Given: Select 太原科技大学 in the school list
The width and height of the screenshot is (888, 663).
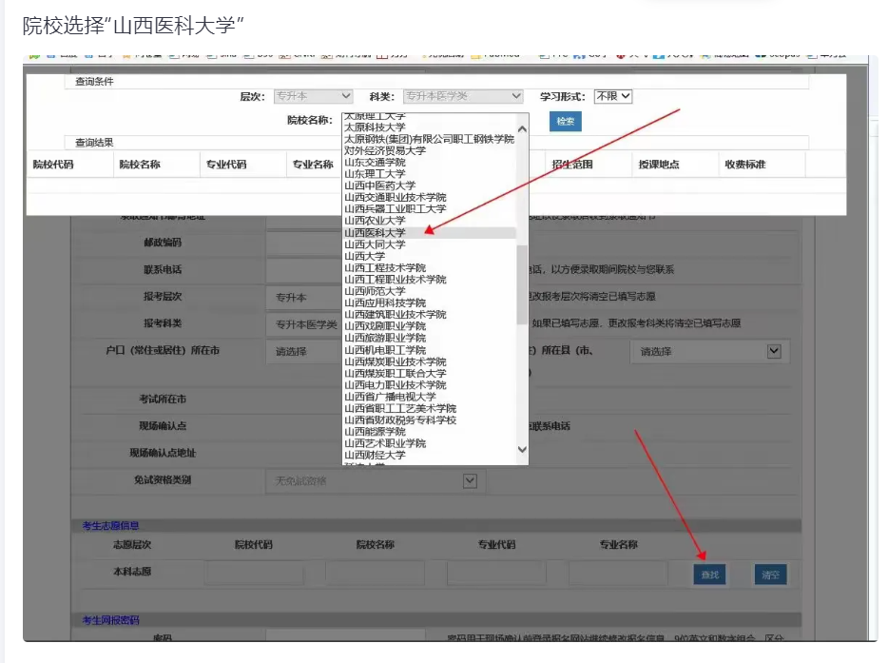Looking at the screenshot, I should [x=375, y=127].
